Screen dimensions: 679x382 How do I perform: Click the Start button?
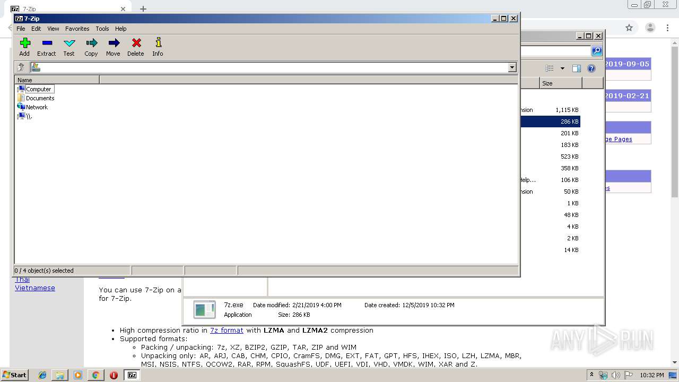pyautogui.click(x=15, y=375)
